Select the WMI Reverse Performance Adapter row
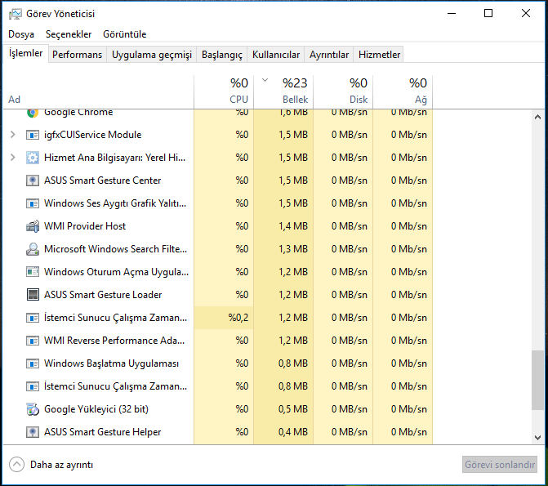 click(114, 341)
